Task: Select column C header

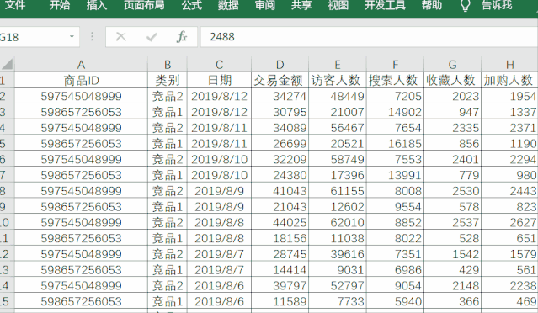Action: [x=219, y=64]
